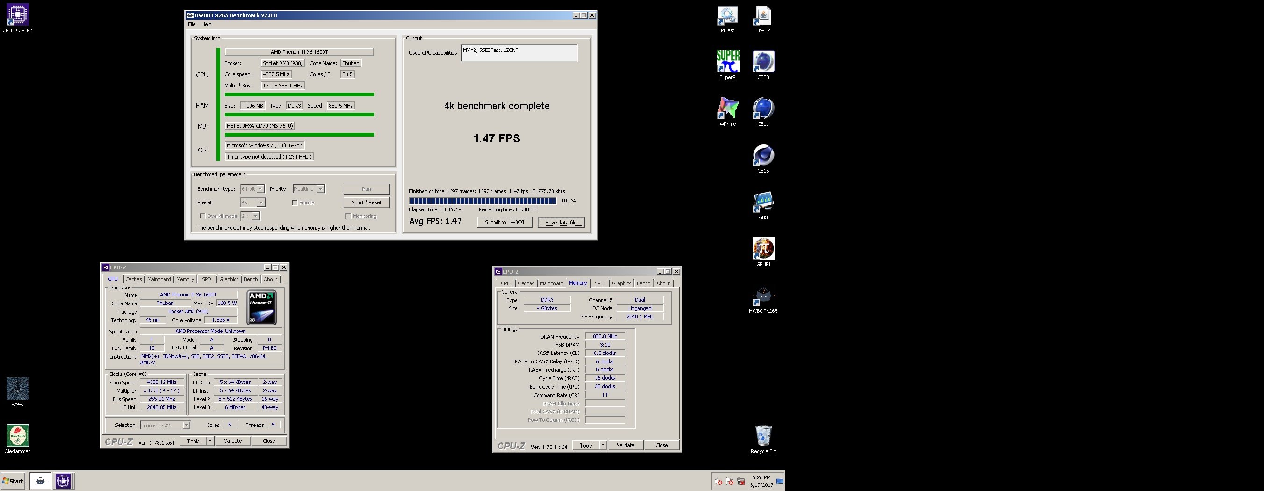Launch the CB15 Cinebench shortcut
Image resolution: width=1264 pixels, height=491 pixels.
(763, 158)
